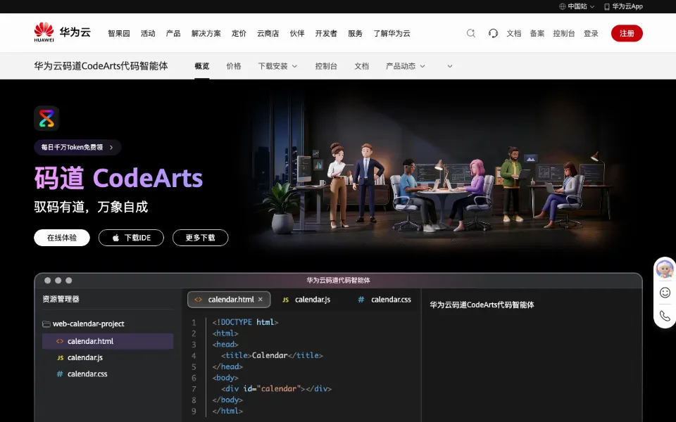
Task: Expand the 中国站 region dropdown
Action: point(592,6)
